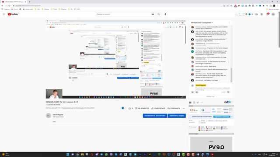
Task: Click the round blue vidIQ badge near like
Action: click(x=122, y=108)
